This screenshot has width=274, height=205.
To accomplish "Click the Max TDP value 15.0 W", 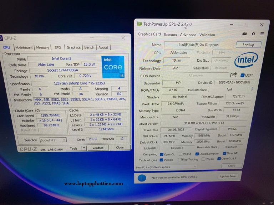I will pyautogui.click(x=89, y=65).
